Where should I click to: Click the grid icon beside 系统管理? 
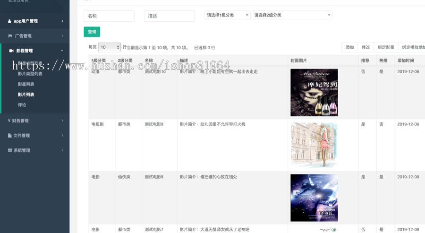10,150
